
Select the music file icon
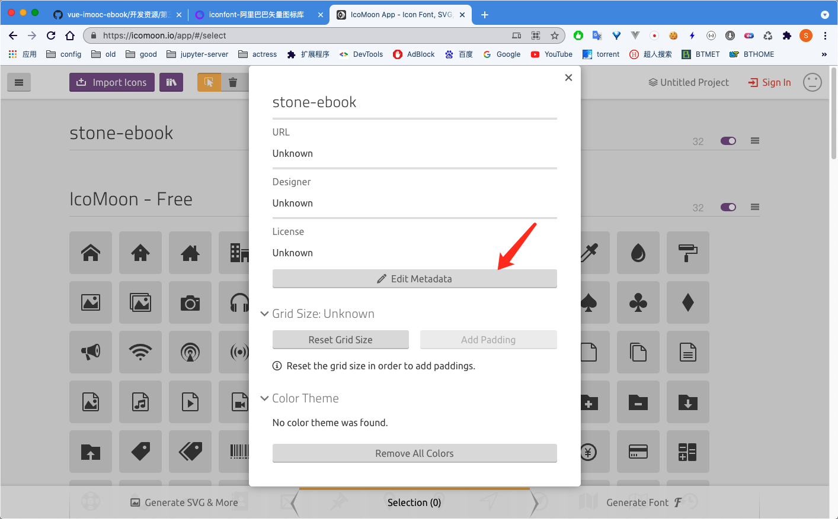(x=140, y=402)
